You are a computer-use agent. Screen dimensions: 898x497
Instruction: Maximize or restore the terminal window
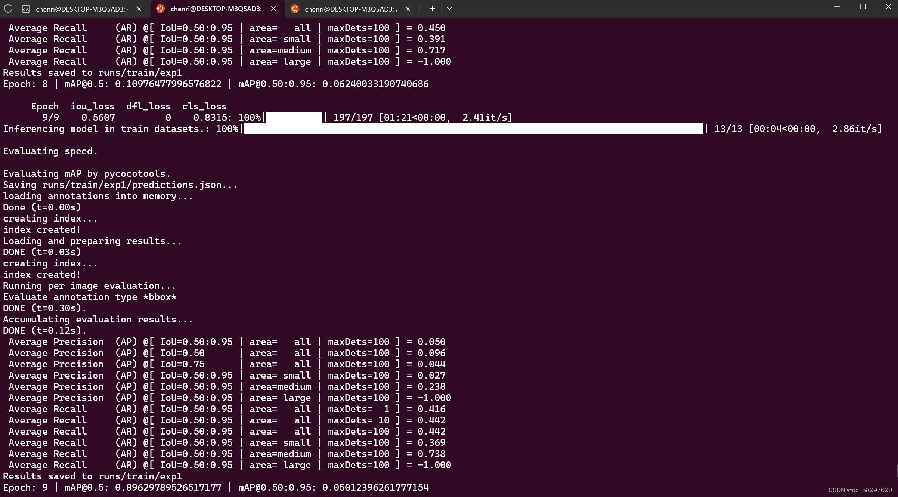click(x=863, y=7)
